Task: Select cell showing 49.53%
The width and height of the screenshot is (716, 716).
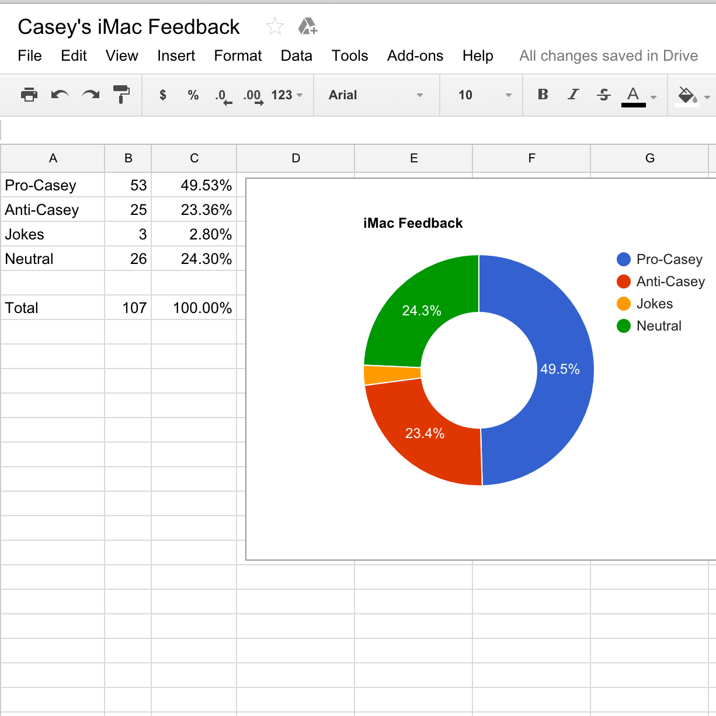Action: (x=194, y=185)
